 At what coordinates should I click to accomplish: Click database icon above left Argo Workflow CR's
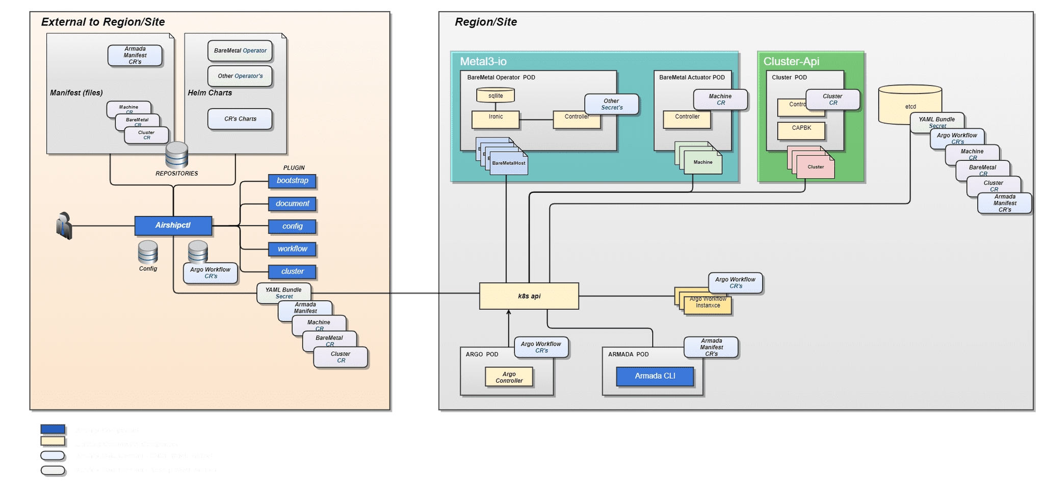[x=198, y=252]
